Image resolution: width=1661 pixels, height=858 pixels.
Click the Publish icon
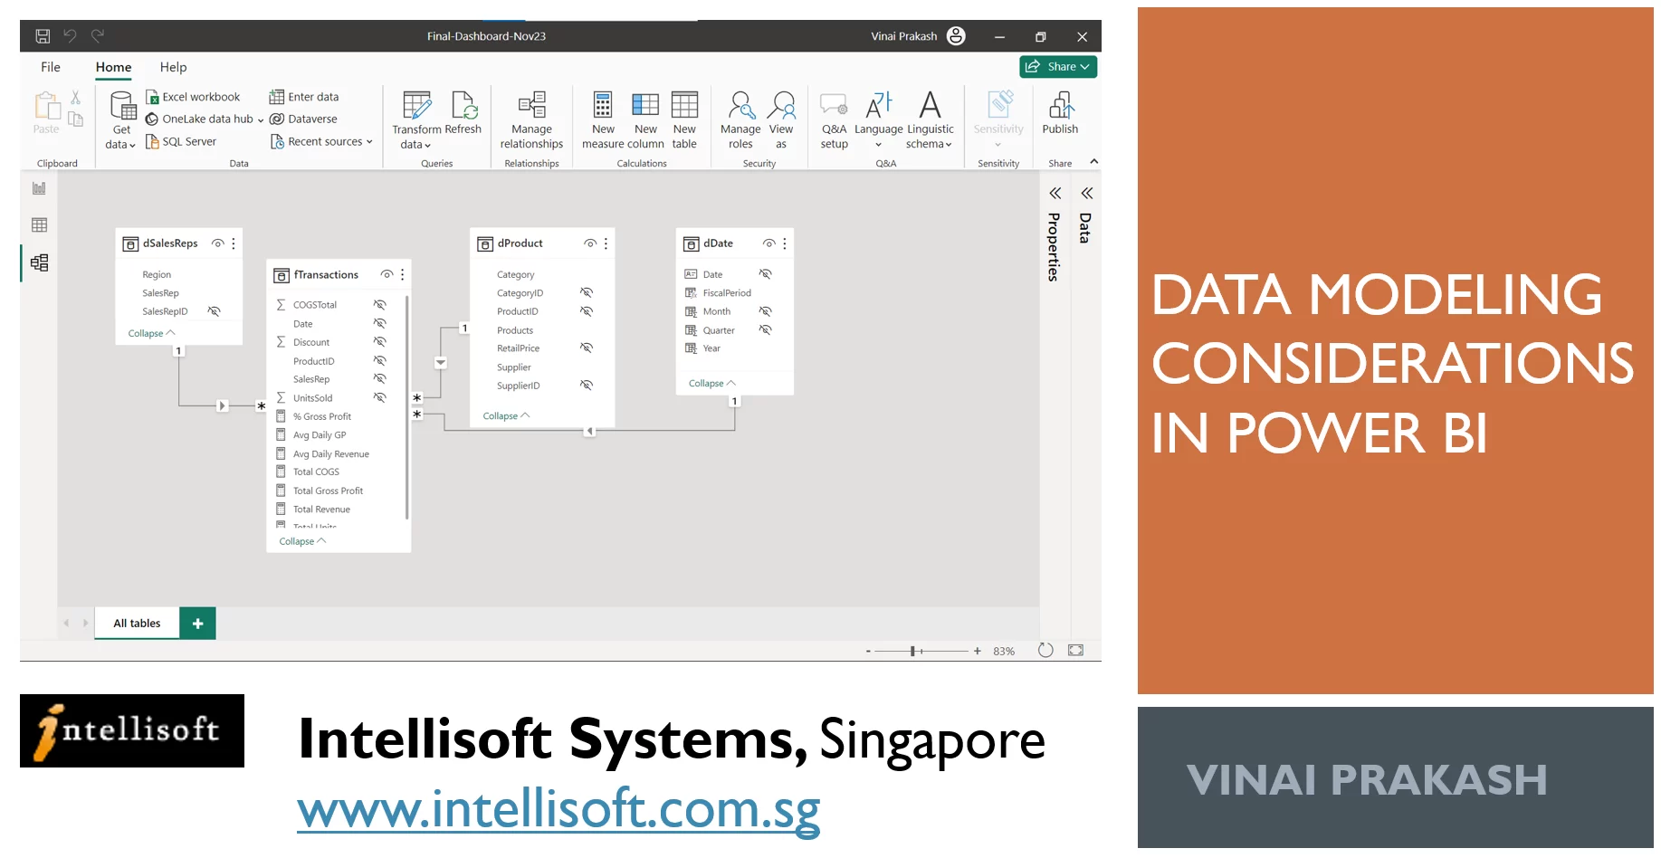[1060, 106]
